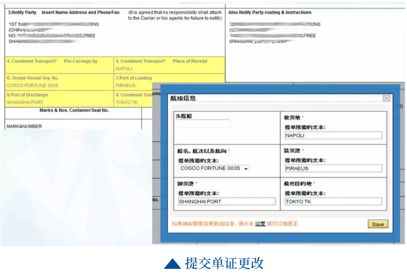Screen dimensions: 407x277
Task: Click the 卸货港 field with SHANGHAI PORT
Action: 227,201
